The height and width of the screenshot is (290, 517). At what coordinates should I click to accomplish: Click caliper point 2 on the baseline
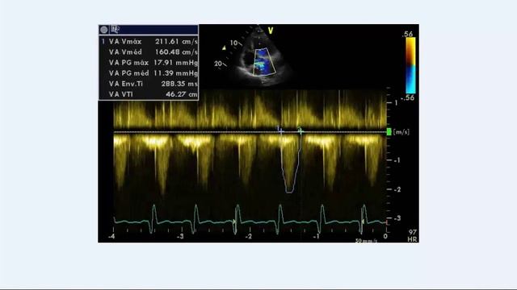tap(301, 131)
